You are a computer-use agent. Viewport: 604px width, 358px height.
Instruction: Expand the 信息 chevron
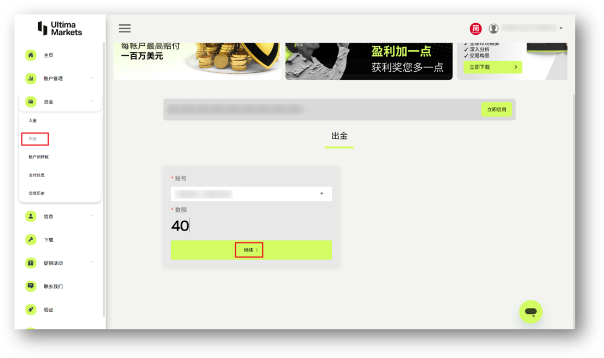(92, 216)
